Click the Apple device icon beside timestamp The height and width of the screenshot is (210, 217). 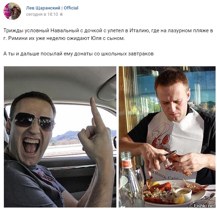tap(61, 14)
